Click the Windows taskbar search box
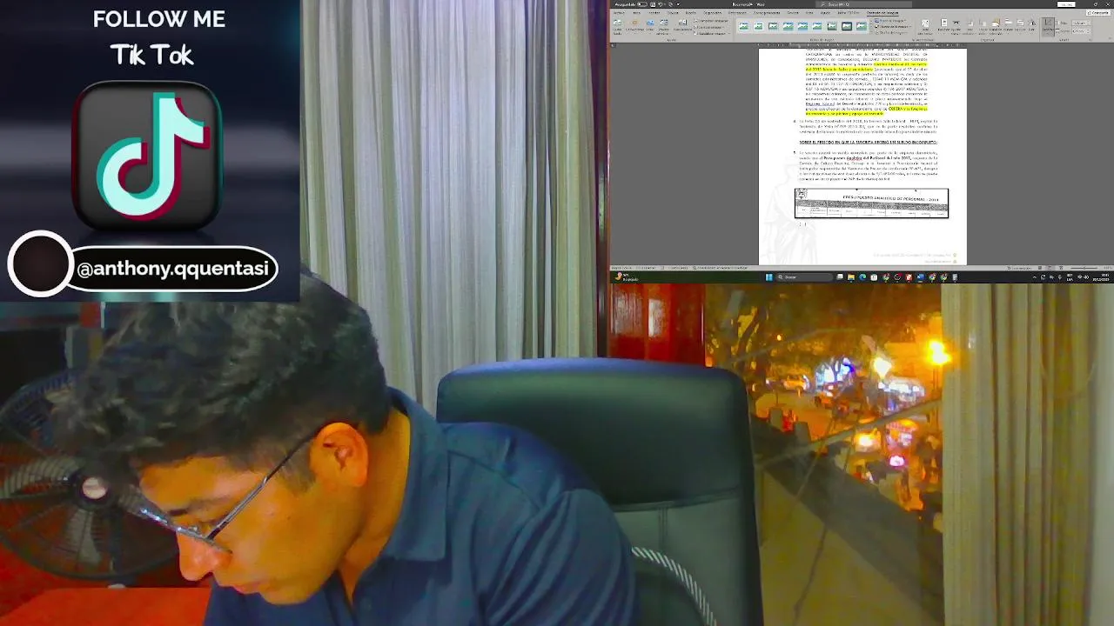This screenshot has height=626, width=1114. [804, 277]
